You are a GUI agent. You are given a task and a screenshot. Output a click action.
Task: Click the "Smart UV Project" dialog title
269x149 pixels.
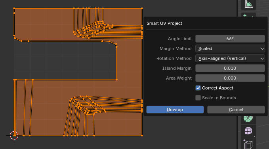164,23
